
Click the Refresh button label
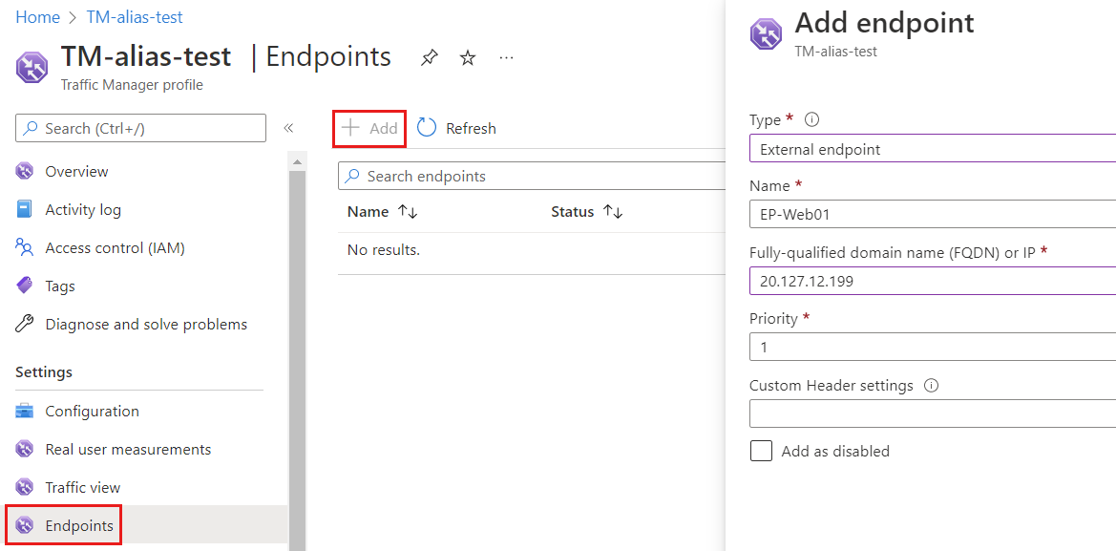[x=471, y=129]
